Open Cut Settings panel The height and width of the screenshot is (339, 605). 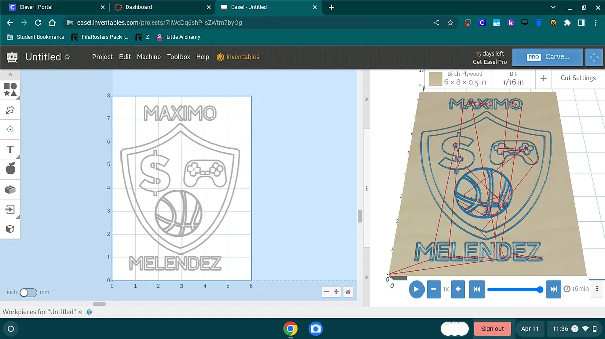coord(578,78)
